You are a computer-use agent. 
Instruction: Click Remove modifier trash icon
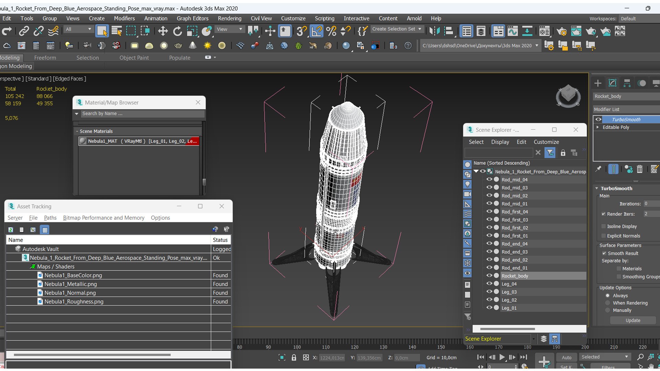(639, 169)
